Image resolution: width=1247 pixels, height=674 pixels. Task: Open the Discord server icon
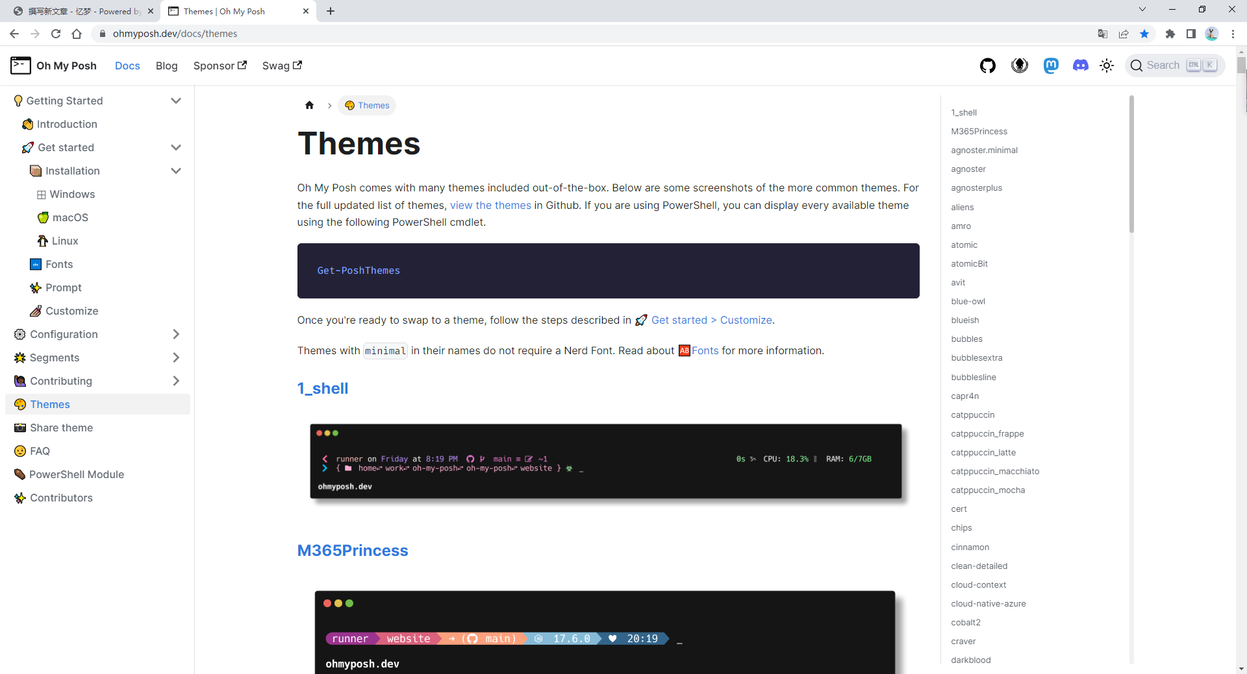(x=1081, y=66)
